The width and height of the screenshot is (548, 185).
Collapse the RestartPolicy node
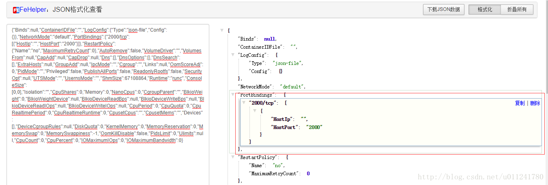pos(232,157)
